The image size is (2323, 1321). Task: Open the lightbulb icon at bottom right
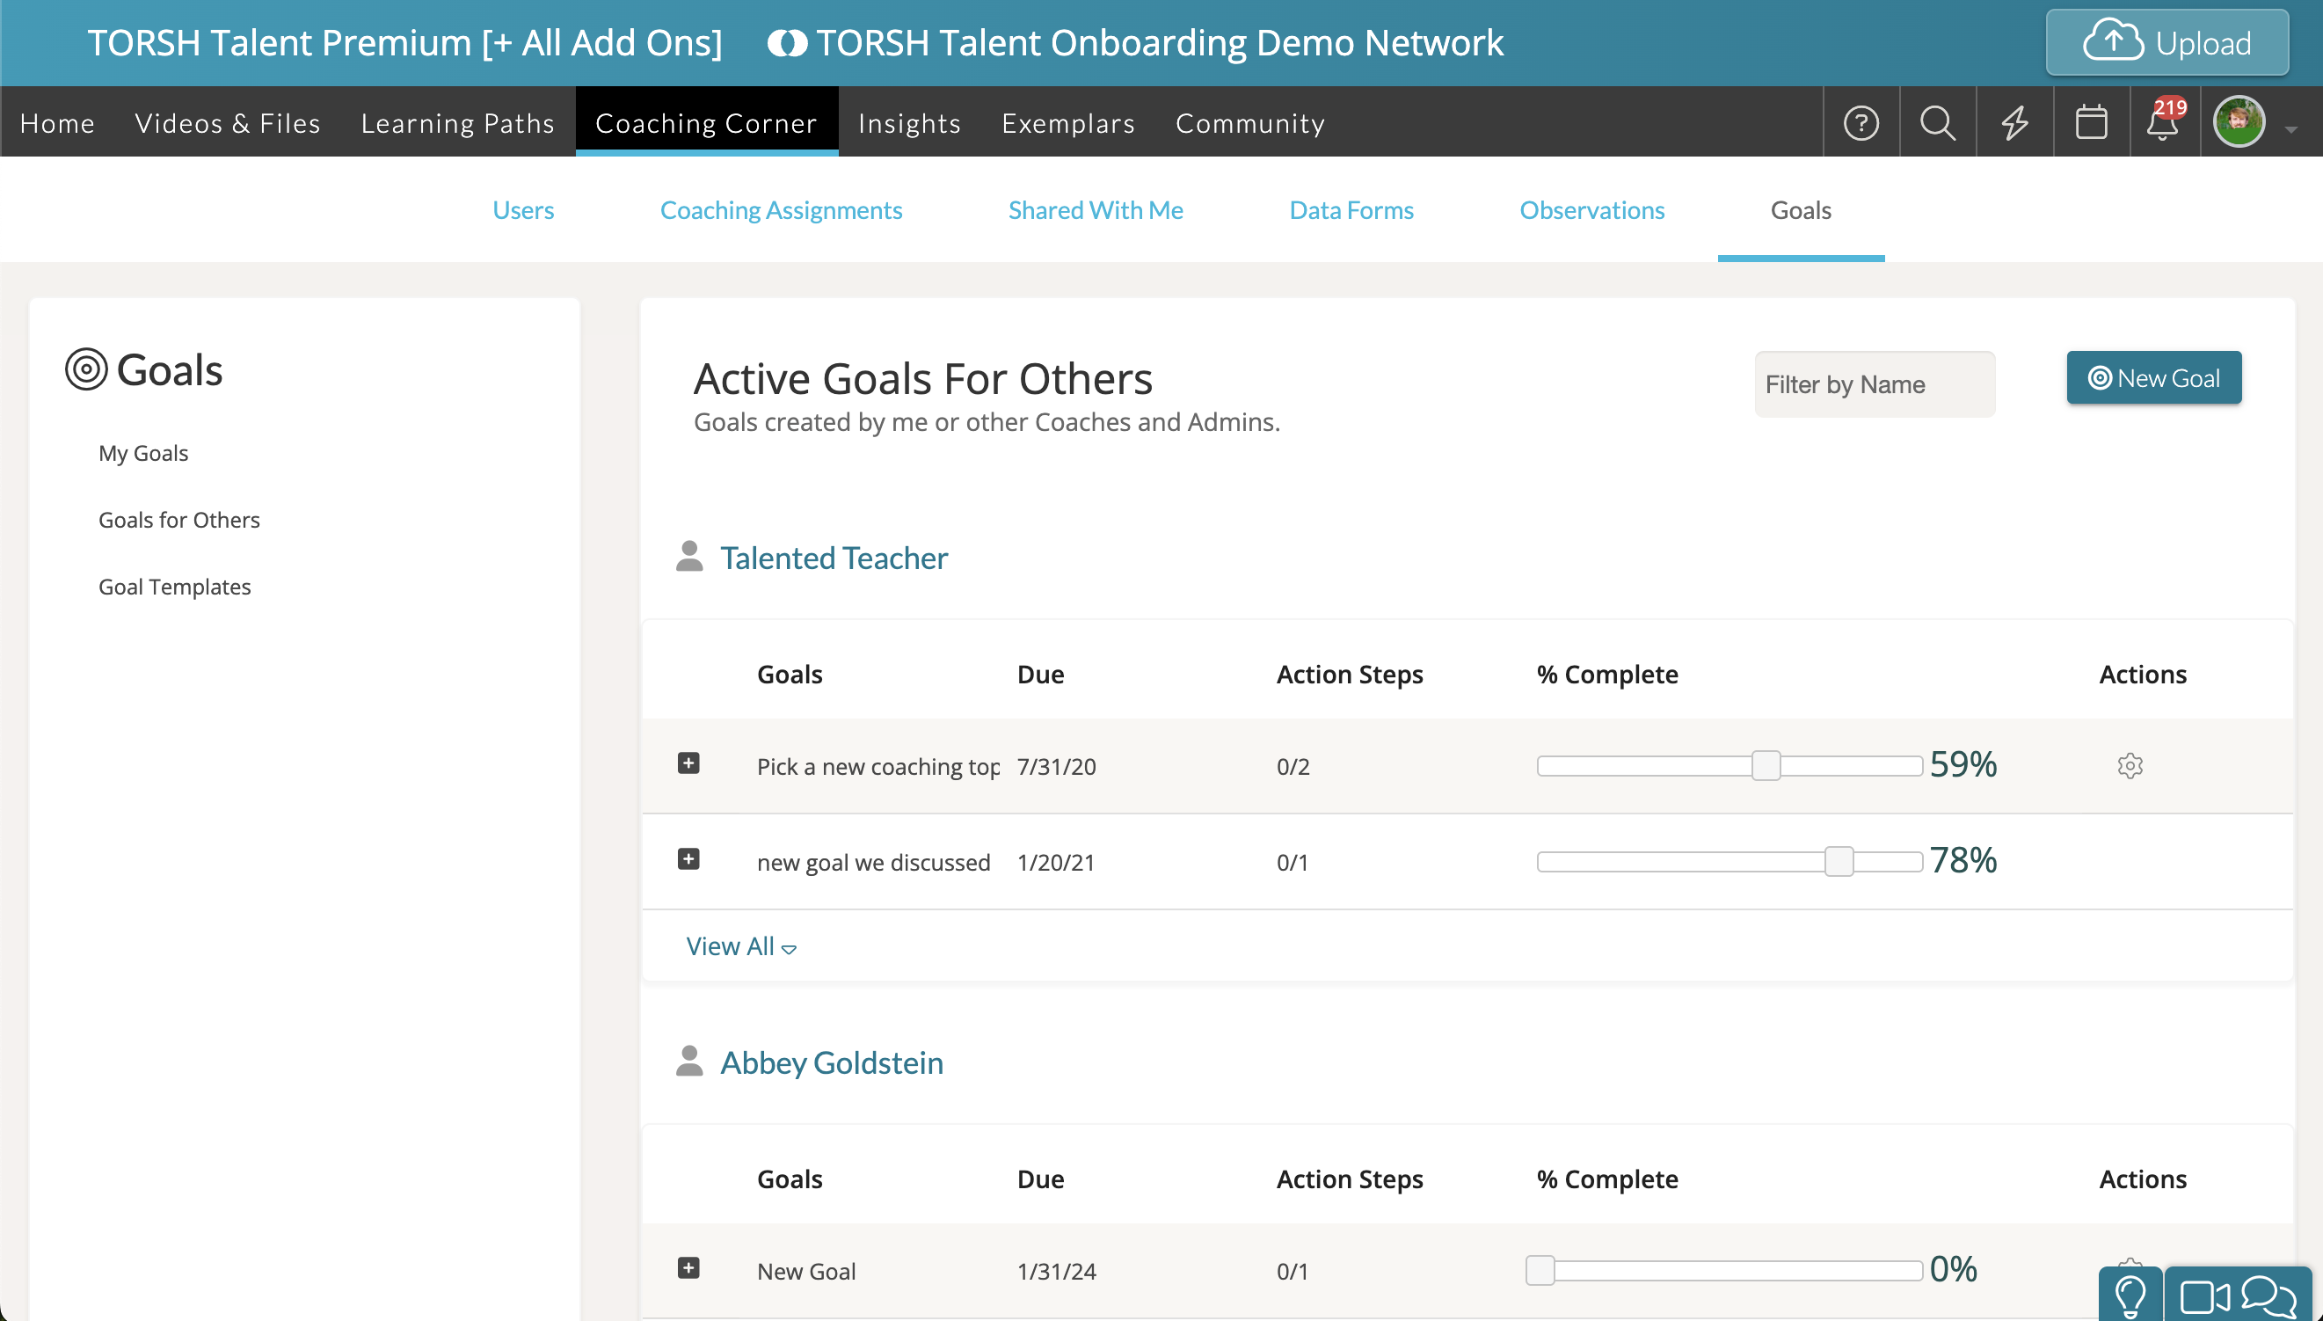[2130, 1295]
